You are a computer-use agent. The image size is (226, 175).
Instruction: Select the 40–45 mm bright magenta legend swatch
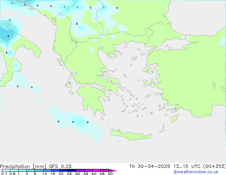coord(97,170)
